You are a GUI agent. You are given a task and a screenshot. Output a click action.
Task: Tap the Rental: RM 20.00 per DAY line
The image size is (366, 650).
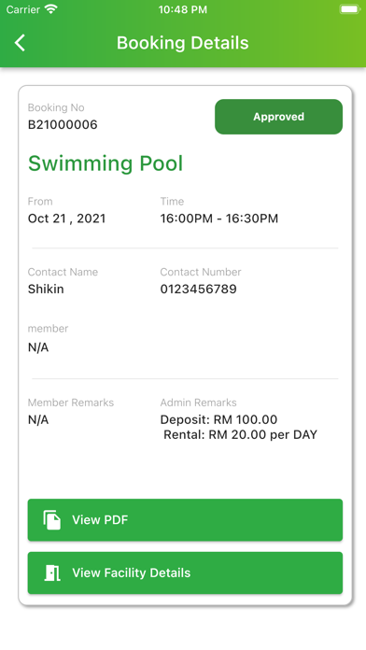pos(240,434)
